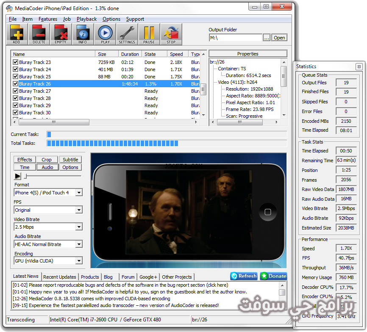The width and height of the screenshot is (367, 332).
Task: Click the Total Tasks progress bar
Action: click(x=167, y=143)
